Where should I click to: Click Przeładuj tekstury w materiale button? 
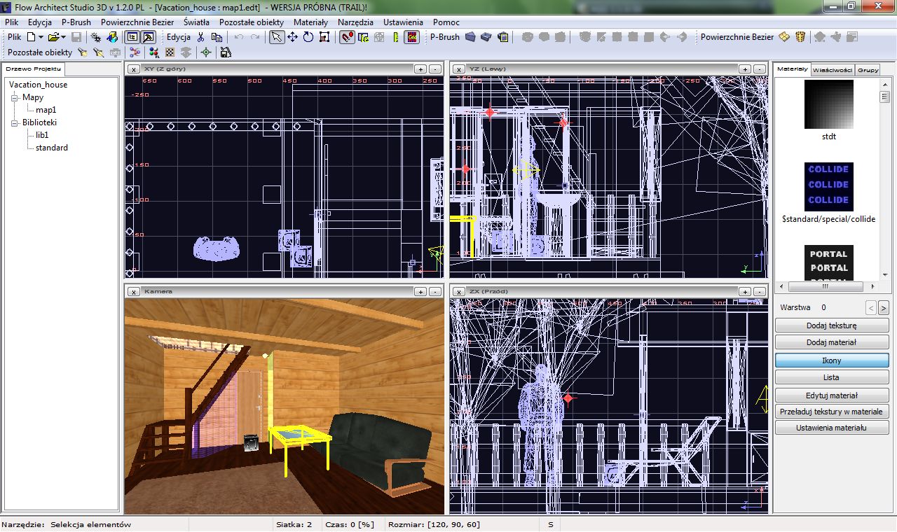tap(832, 412)
